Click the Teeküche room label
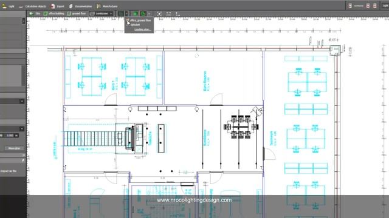This screenshot has width=389, height=218. click(x=150, y=139)
